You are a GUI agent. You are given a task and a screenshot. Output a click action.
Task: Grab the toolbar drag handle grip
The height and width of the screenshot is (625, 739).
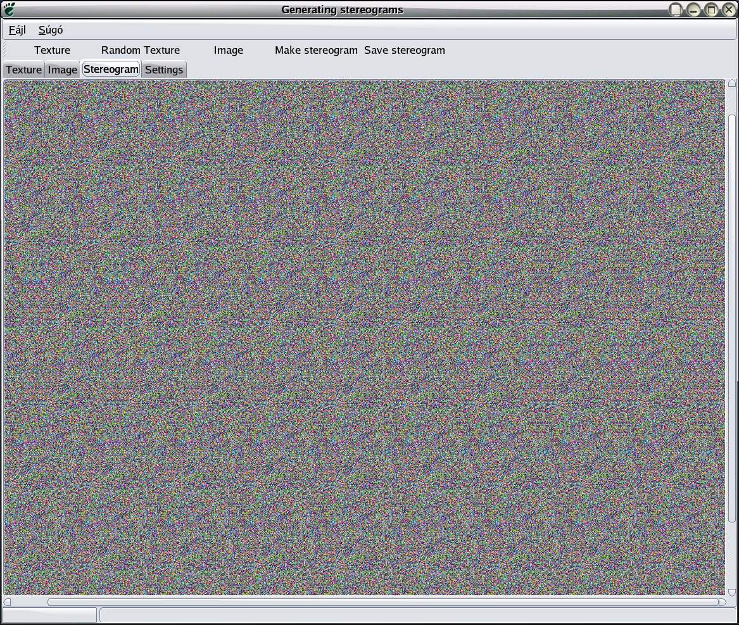point(4,50)
